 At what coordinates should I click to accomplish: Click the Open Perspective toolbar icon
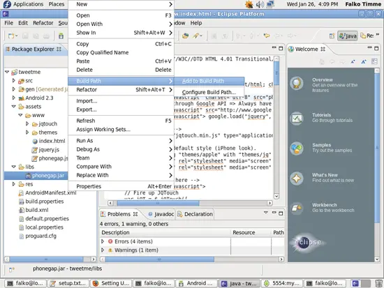tap(332, 36)
